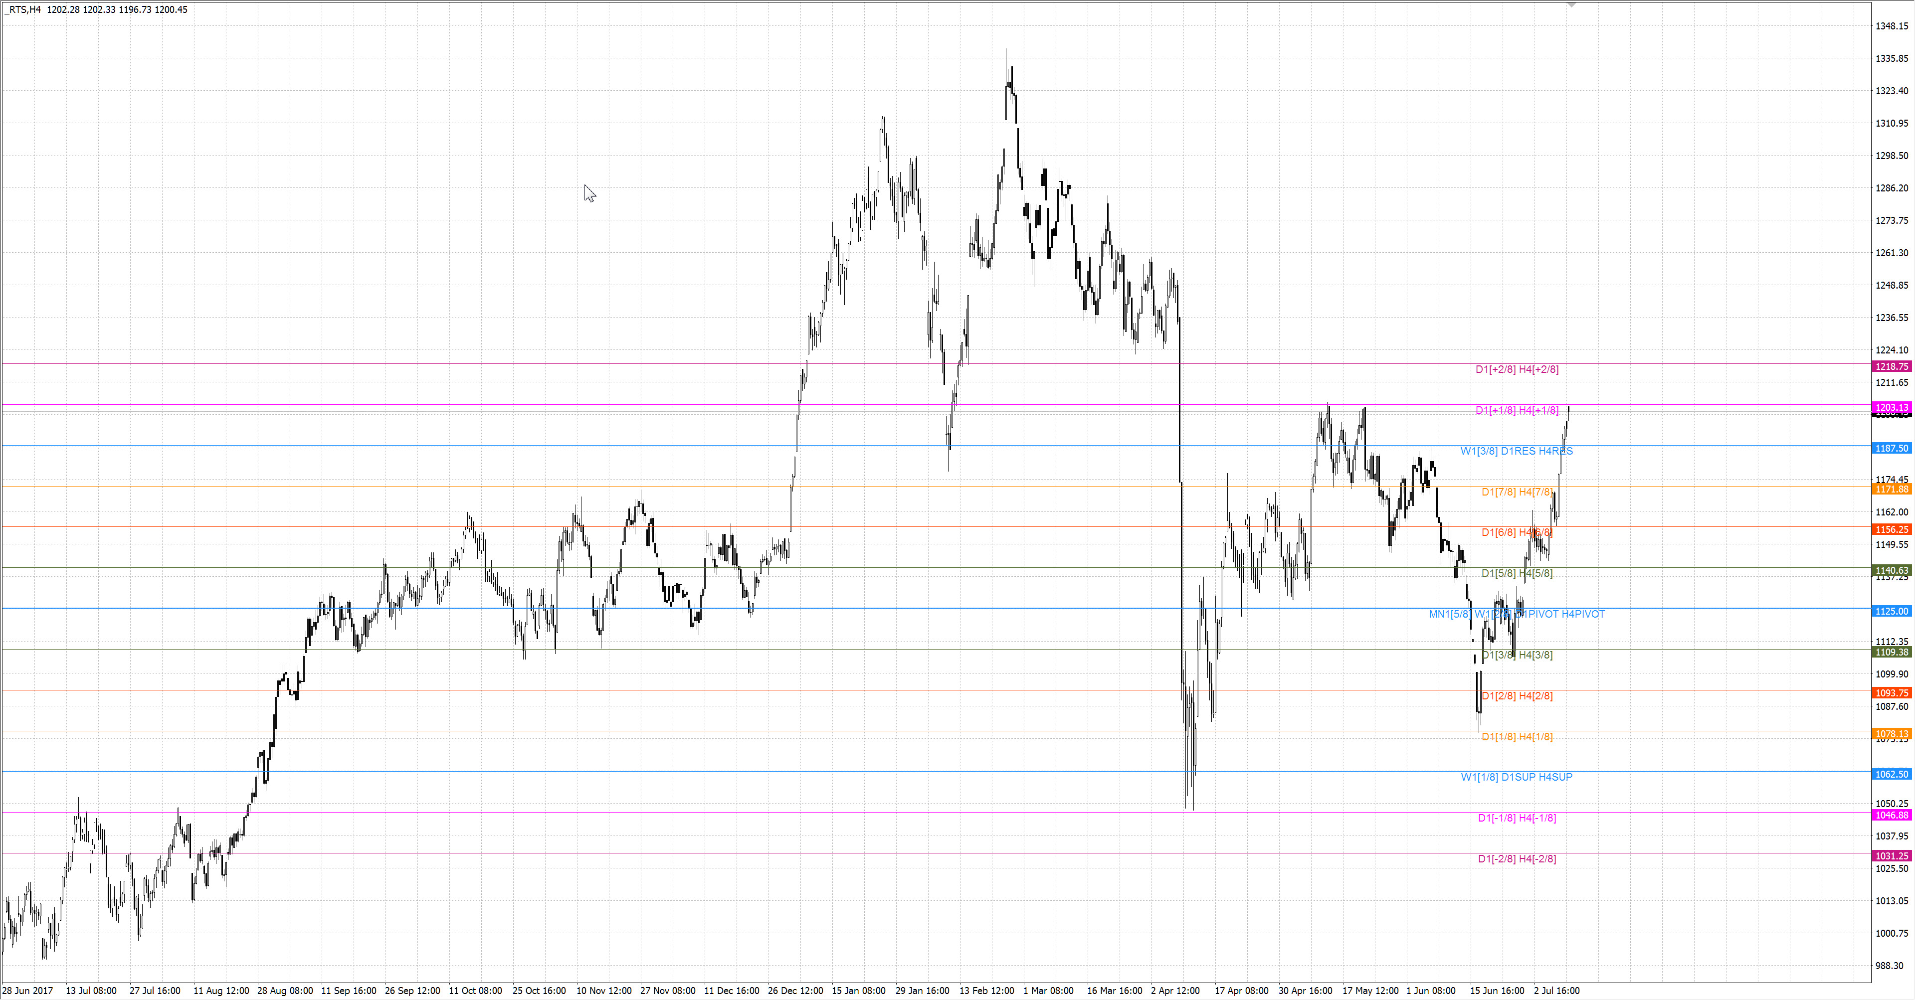Viewport: 1915px width, 1000px height.
Task: Click the D1[7/8] H4[7/8] orange label
Action: click(1517, 492)
